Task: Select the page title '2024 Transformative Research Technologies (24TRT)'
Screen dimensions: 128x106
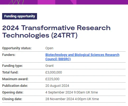Action: pyautogui.click(x=56, y=32)
